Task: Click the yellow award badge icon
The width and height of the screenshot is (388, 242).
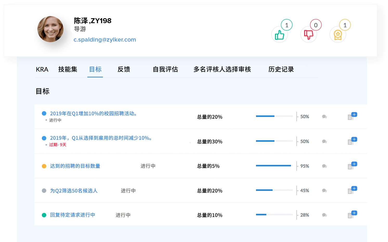Action: click(x=338, y=35)
